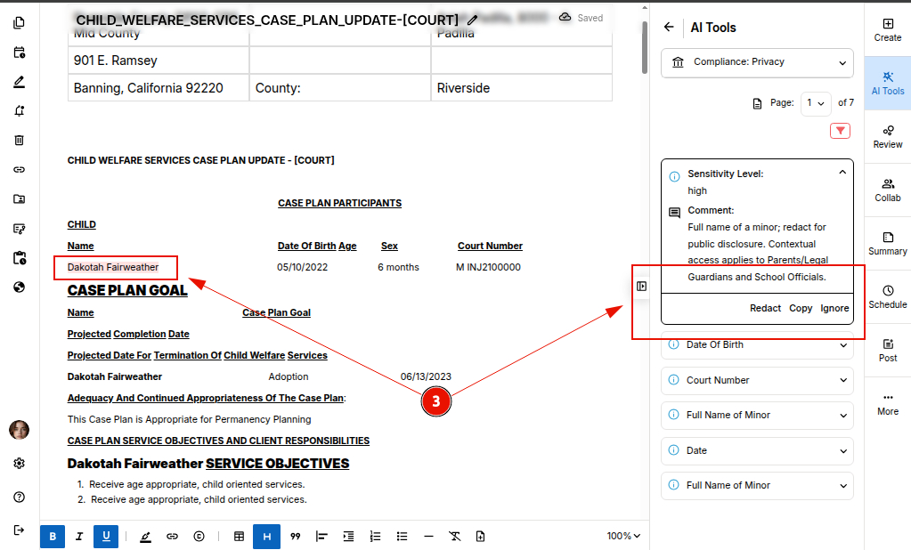Open the trash bin in left sidebar

pyautogui.click(x=19, y=140)
